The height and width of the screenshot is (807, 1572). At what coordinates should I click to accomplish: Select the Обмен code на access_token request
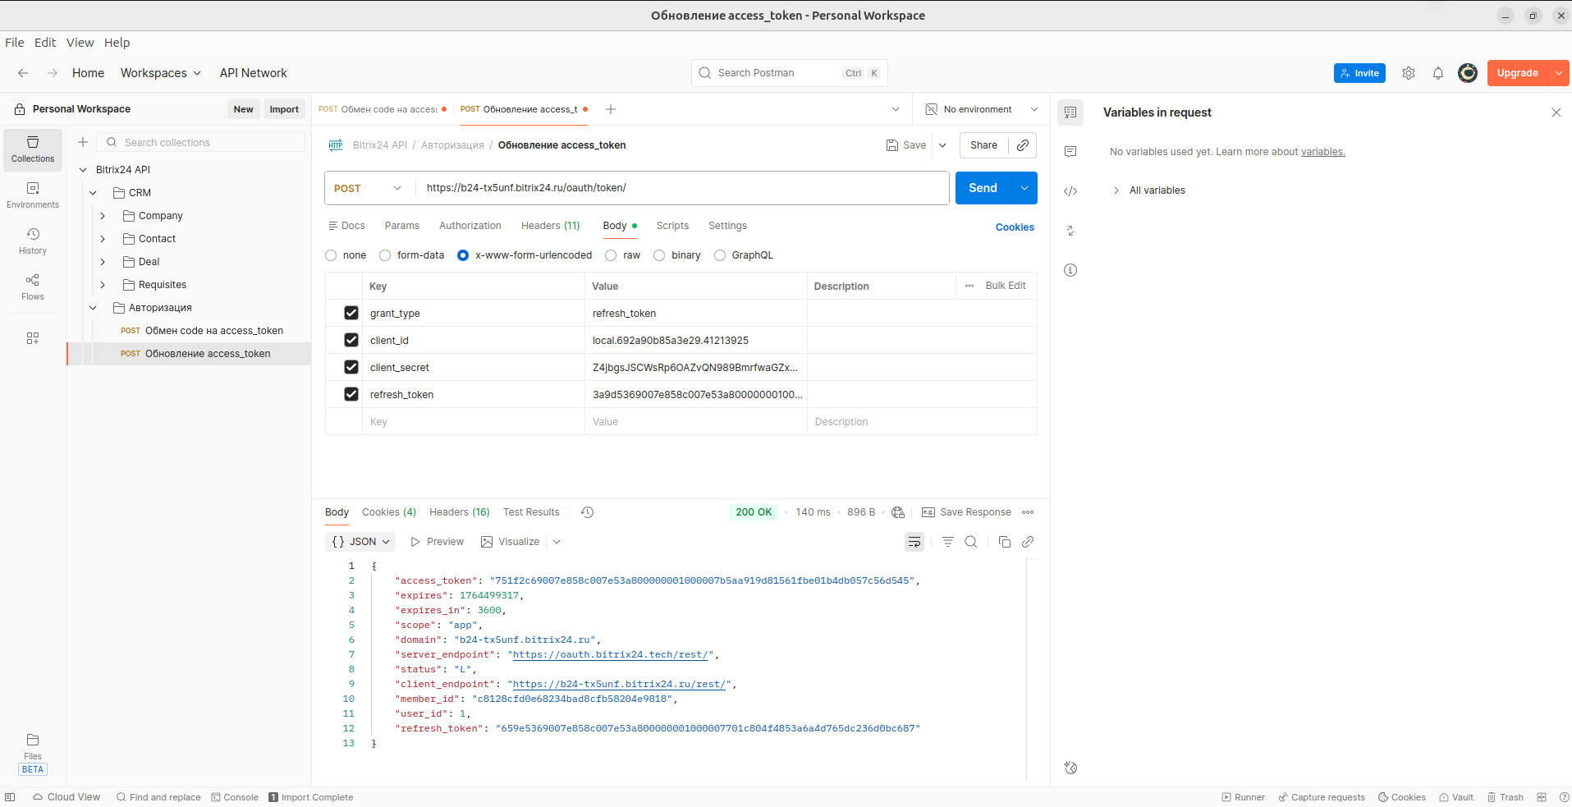tap(213, 331)
